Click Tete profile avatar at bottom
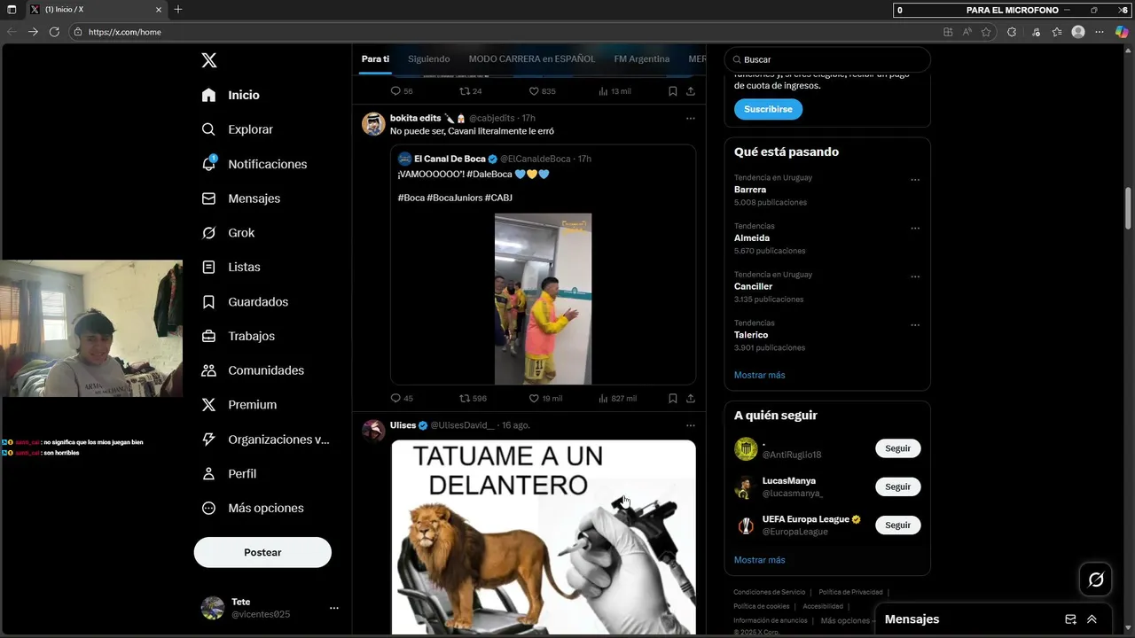 pyautogui.click(x=213, y=608)
